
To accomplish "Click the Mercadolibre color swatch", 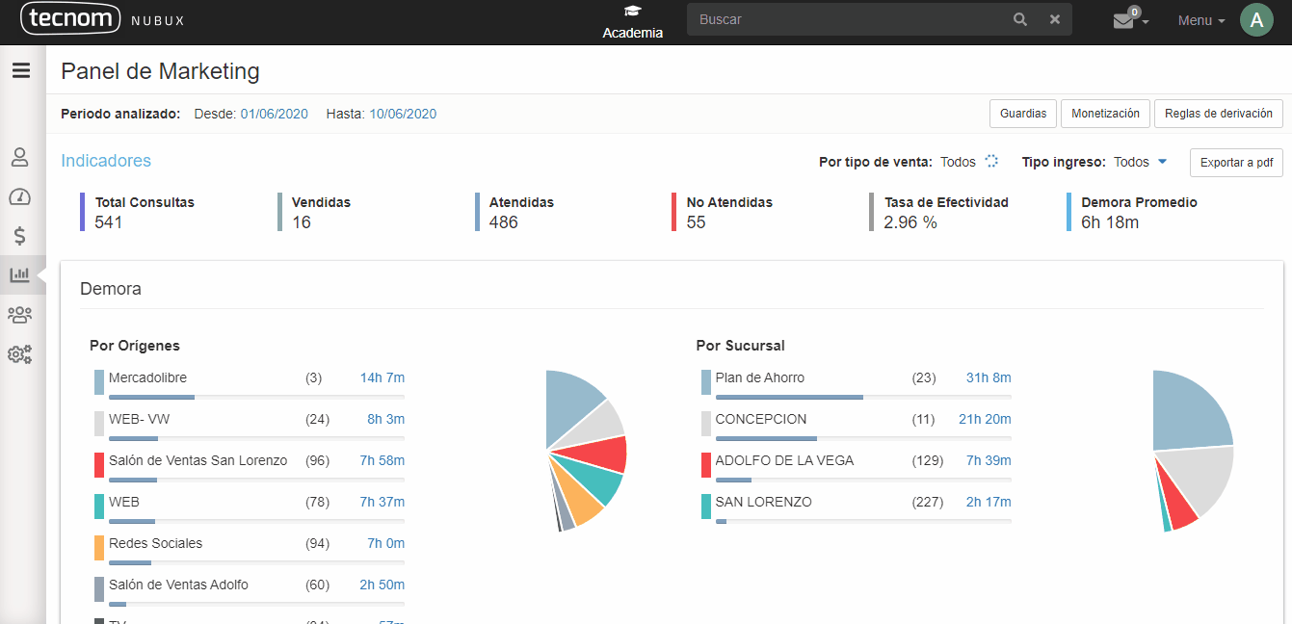I will coord(99,382).
